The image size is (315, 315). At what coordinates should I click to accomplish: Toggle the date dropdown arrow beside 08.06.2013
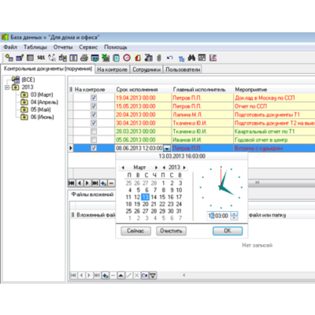167,148
